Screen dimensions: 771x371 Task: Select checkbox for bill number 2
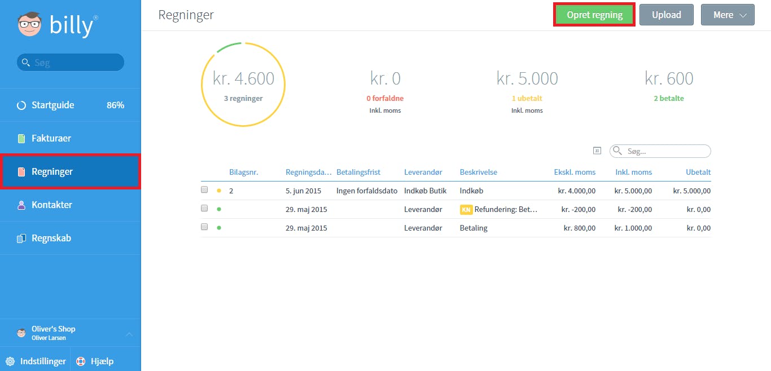tap(204, 190)
